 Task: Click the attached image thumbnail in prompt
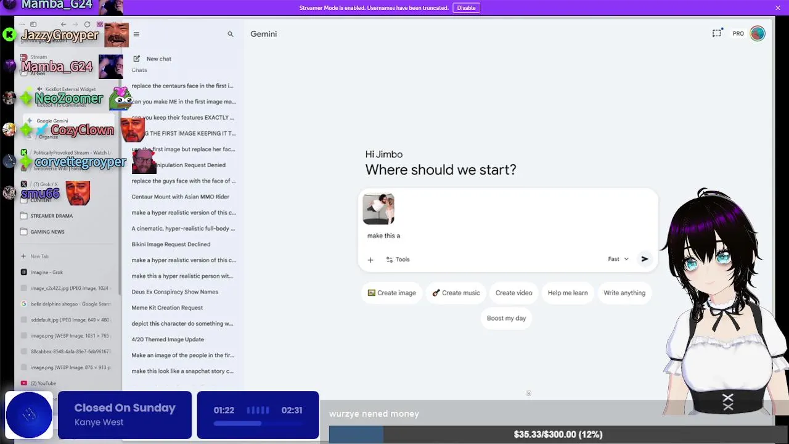coord(378,209)
